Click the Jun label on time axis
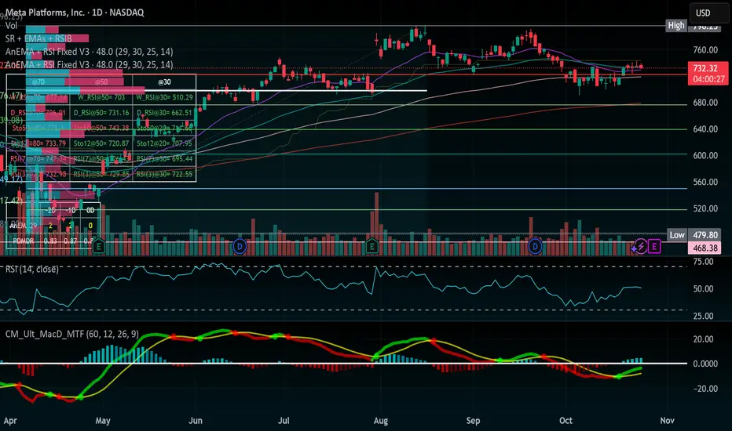 coord(195,421)
